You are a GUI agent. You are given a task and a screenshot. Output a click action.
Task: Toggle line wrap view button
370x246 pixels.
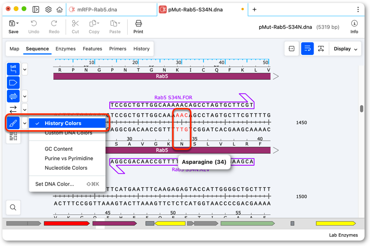pos(307,49)
